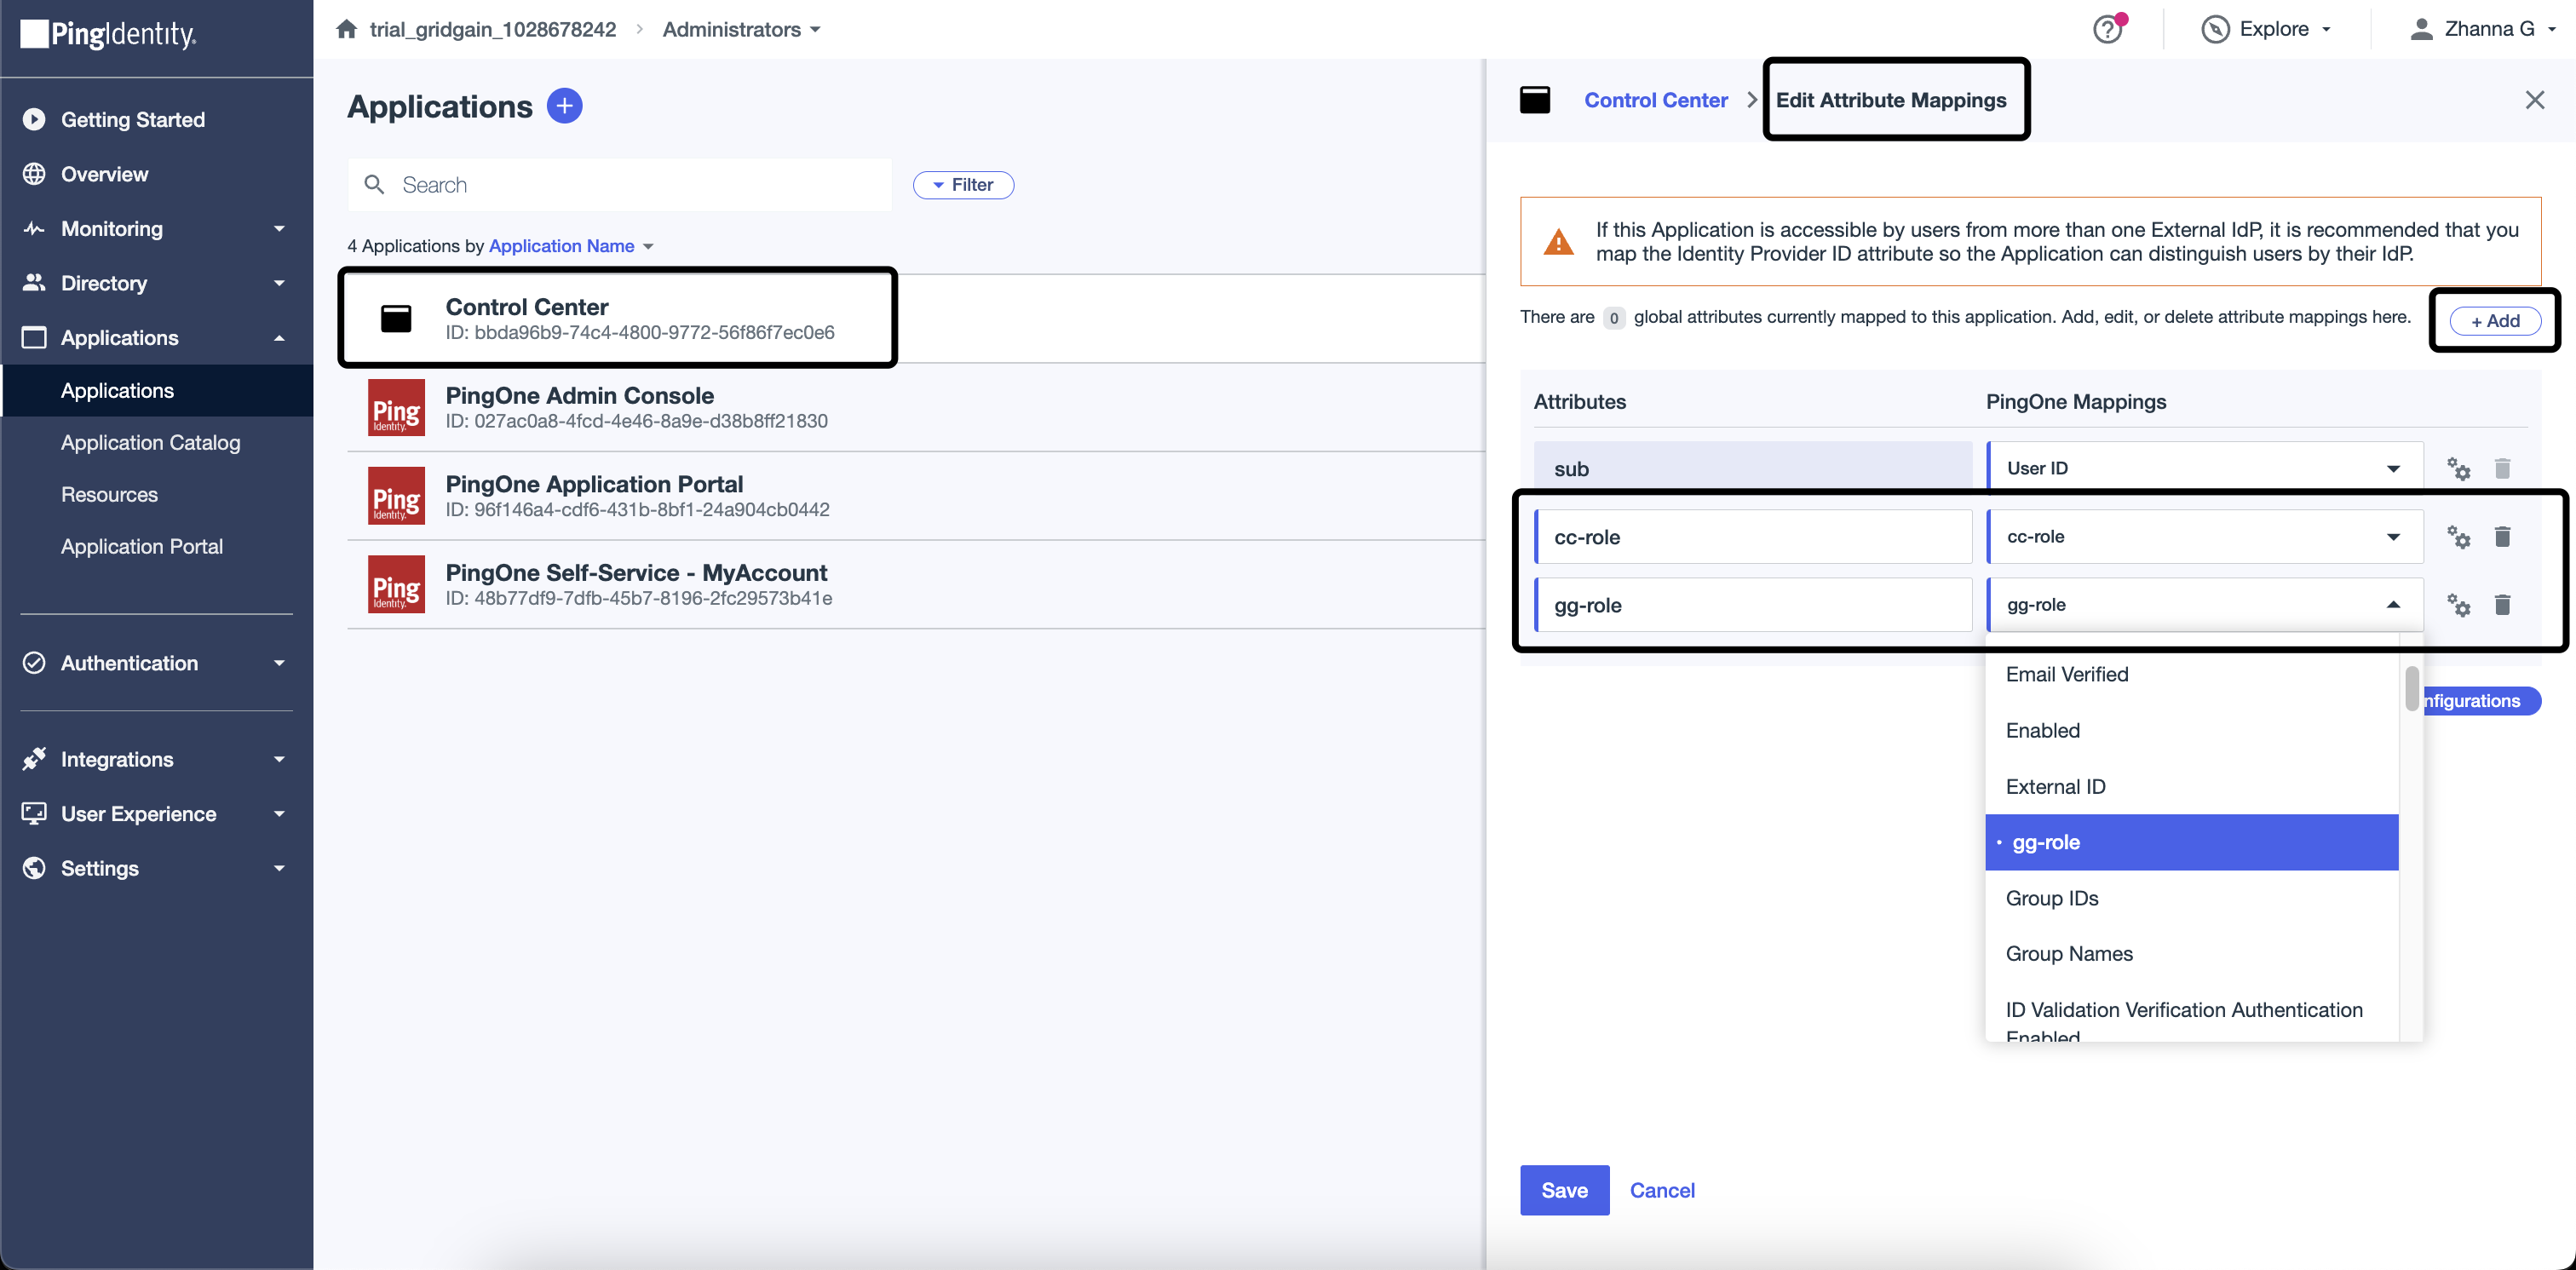Open Application Catalog submenu item
Screen dimensions: 2576x1270
pyautogui.click(x=150, y=442)
